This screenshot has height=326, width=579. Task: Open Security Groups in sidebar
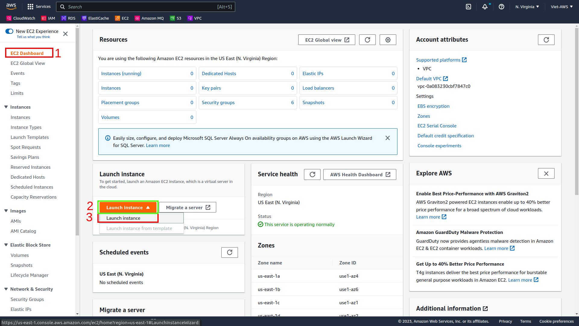click(27, 299)
